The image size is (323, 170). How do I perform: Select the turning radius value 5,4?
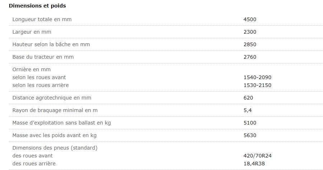[x=247, y=110]
